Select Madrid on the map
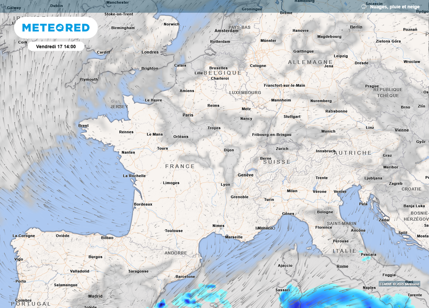The height and width of the screenshot is (308, 429). point(95,296)
